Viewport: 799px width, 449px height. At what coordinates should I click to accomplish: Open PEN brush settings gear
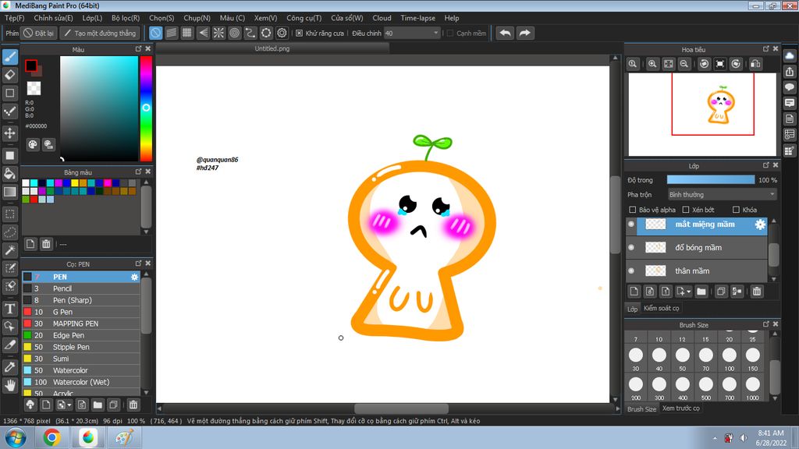tap(134, 277)
